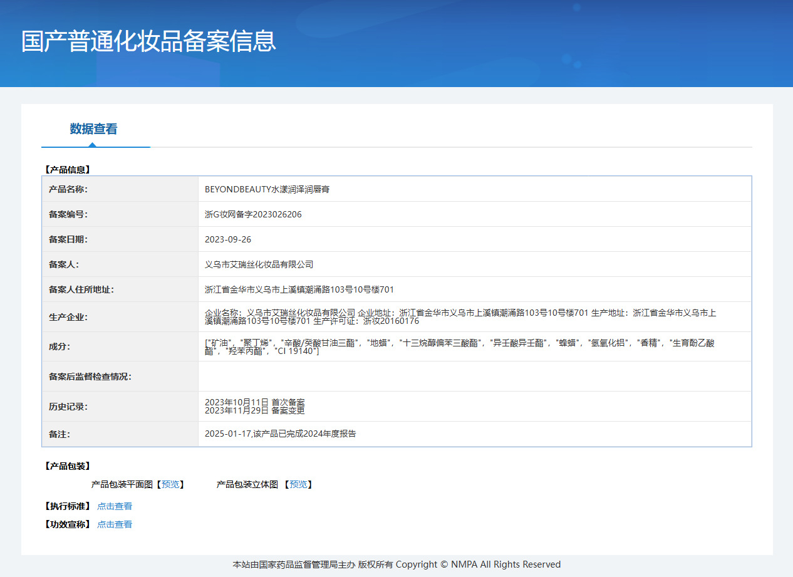Click the remark 2025-01-17,该产品已完成2024年度报告
Viewport: 793px width, 577px height.
click(281, 434)
